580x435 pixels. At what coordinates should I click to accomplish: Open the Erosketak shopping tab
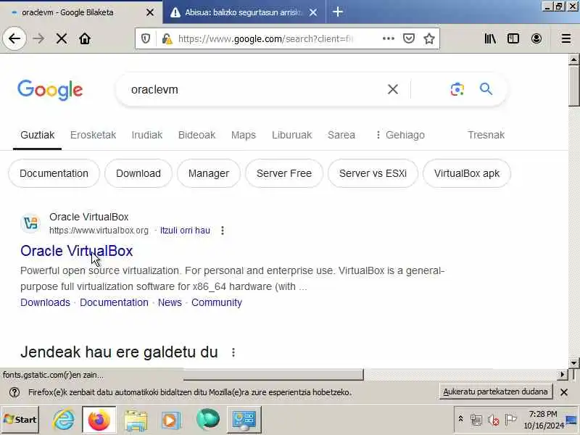pos(93,135)
